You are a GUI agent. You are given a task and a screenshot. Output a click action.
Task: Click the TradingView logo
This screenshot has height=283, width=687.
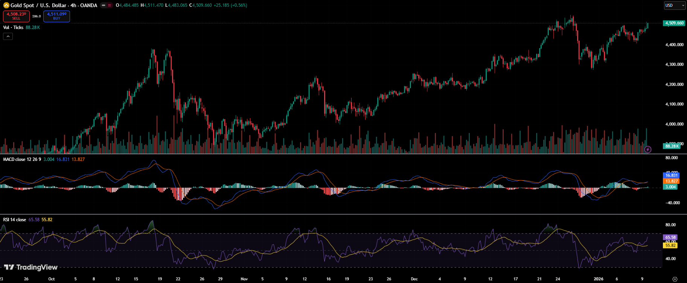pyautogui.click(x=31, y=267)
